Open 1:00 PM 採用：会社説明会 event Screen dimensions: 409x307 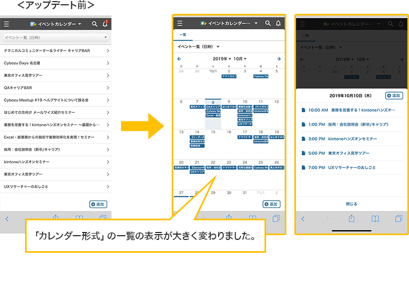(351, 125)
